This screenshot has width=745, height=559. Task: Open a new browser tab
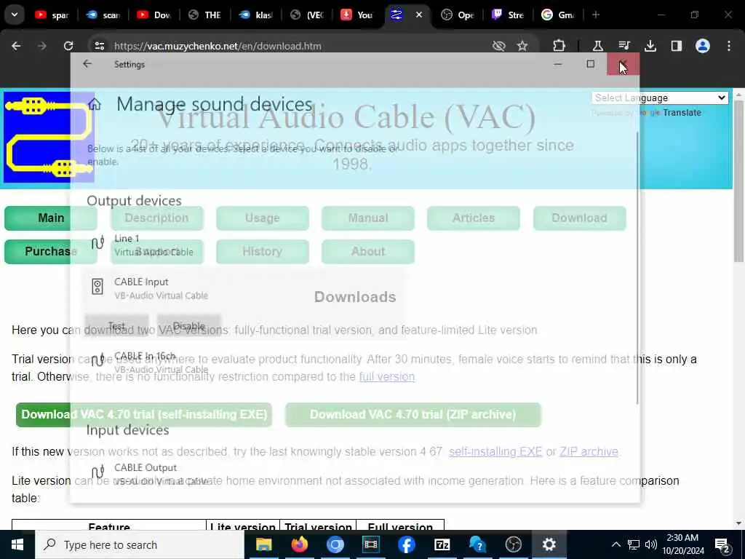coord(596,15)
